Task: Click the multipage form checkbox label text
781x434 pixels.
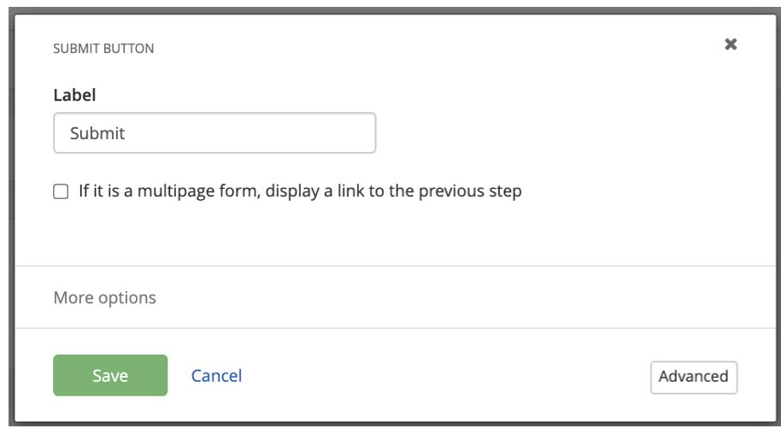Action: 300,191
